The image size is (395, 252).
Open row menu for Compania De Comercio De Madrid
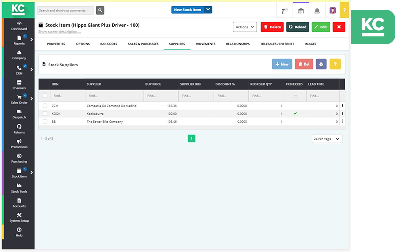click(342, 106)
